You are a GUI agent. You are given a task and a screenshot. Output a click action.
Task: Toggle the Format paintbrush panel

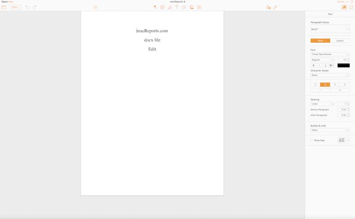(344, 7)
